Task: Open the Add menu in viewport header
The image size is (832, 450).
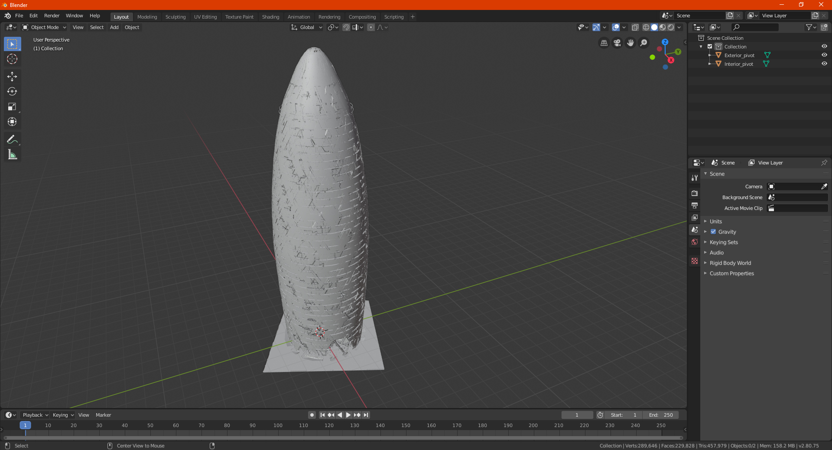Action: tap(114, 27)
